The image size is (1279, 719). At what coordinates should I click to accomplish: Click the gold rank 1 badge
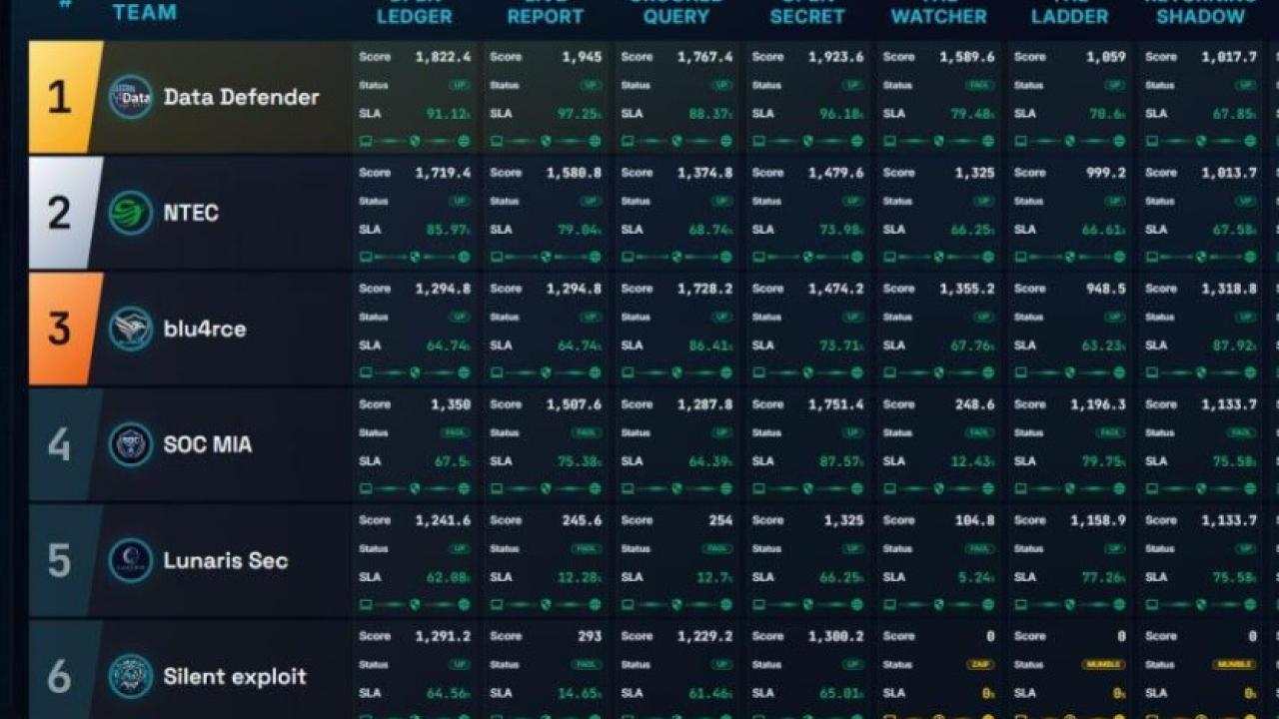[63, 97]
